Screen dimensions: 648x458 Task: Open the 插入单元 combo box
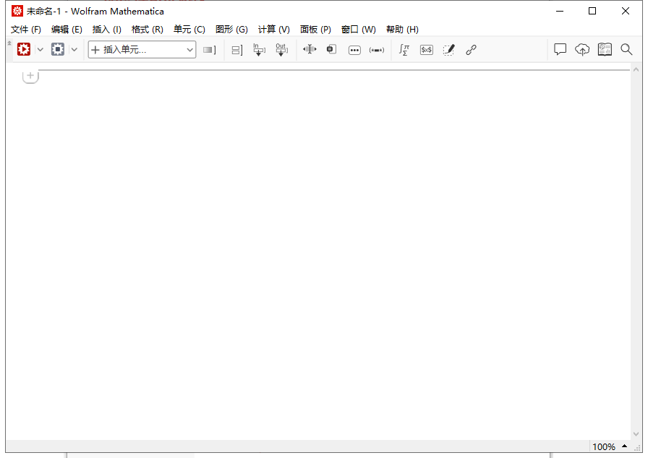coord(142,50)
